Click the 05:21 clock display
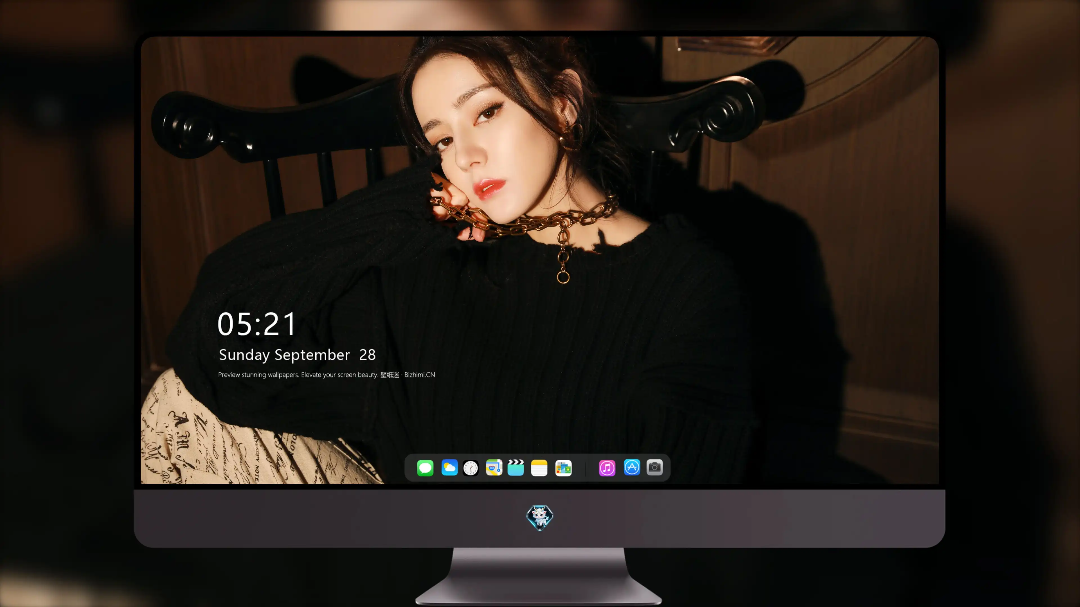Screen dimensions: 1080x607 pyautogui.click(x=256, y=324)
